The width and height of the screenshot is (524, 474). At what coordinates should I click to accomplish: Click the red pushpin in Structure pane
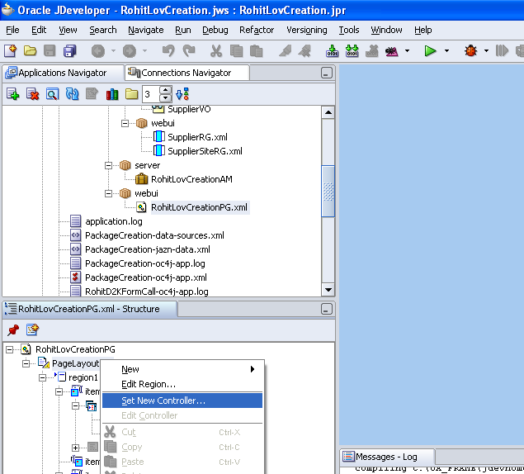tap(13, 329)
